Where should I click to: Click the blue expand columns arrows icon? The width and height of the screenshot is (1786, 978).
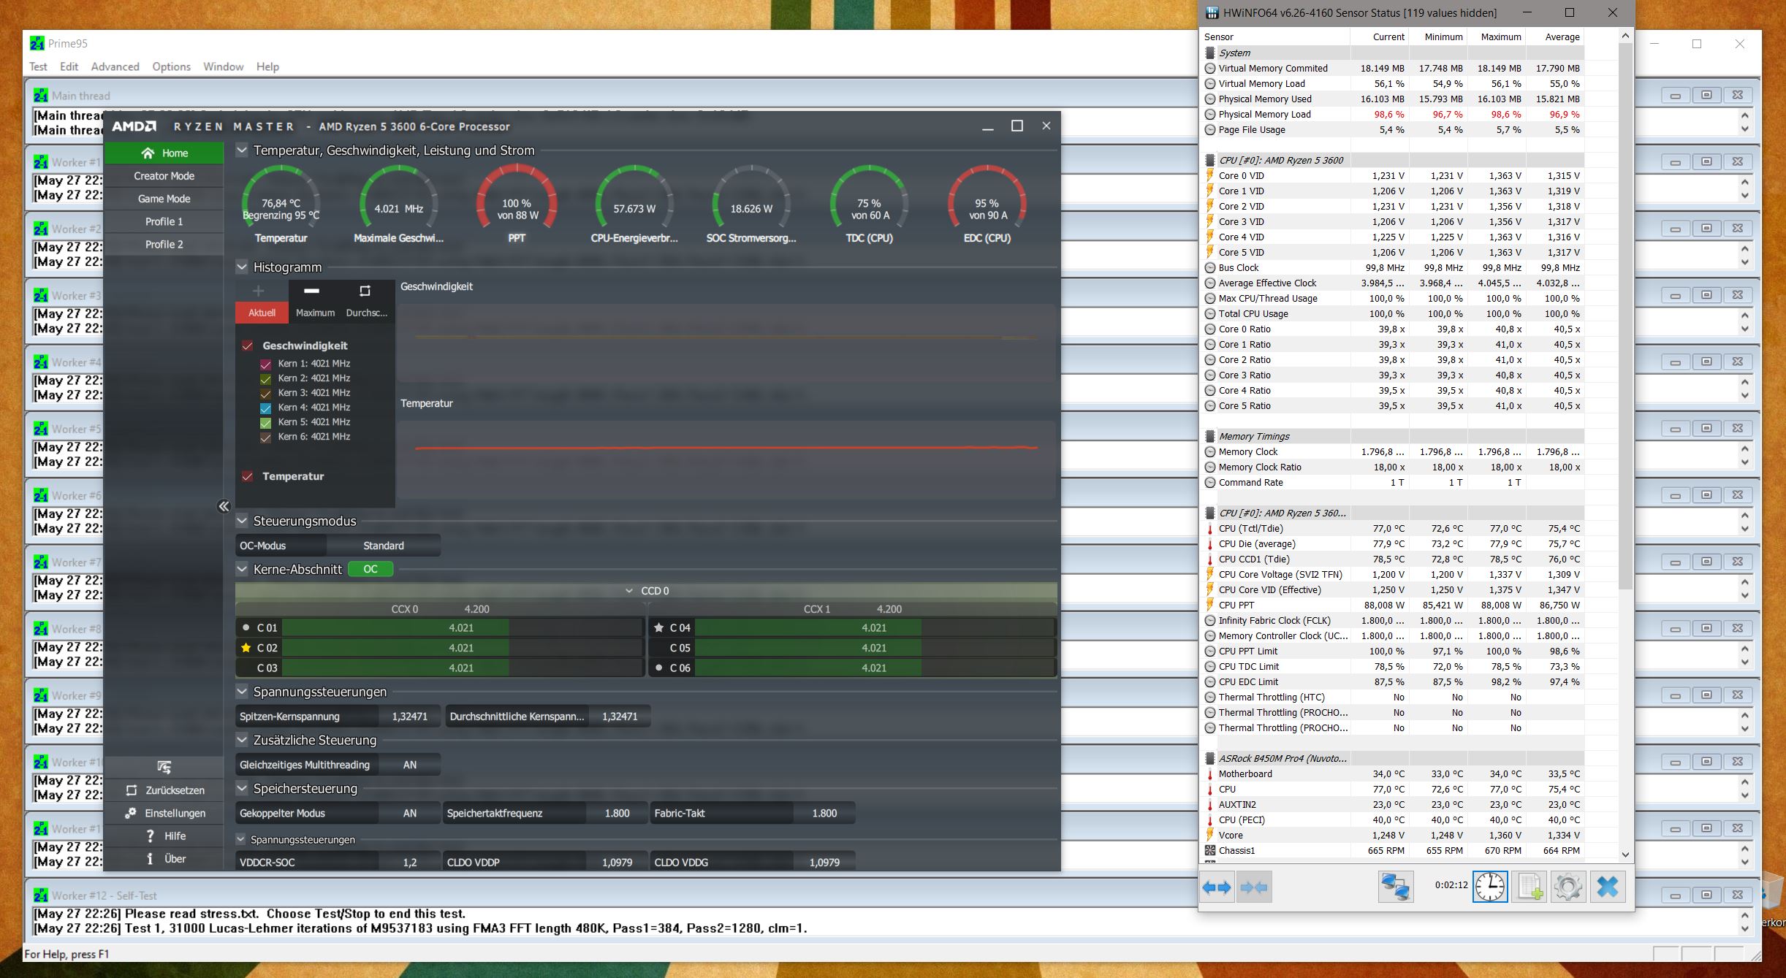click(x=1217, y=887)
